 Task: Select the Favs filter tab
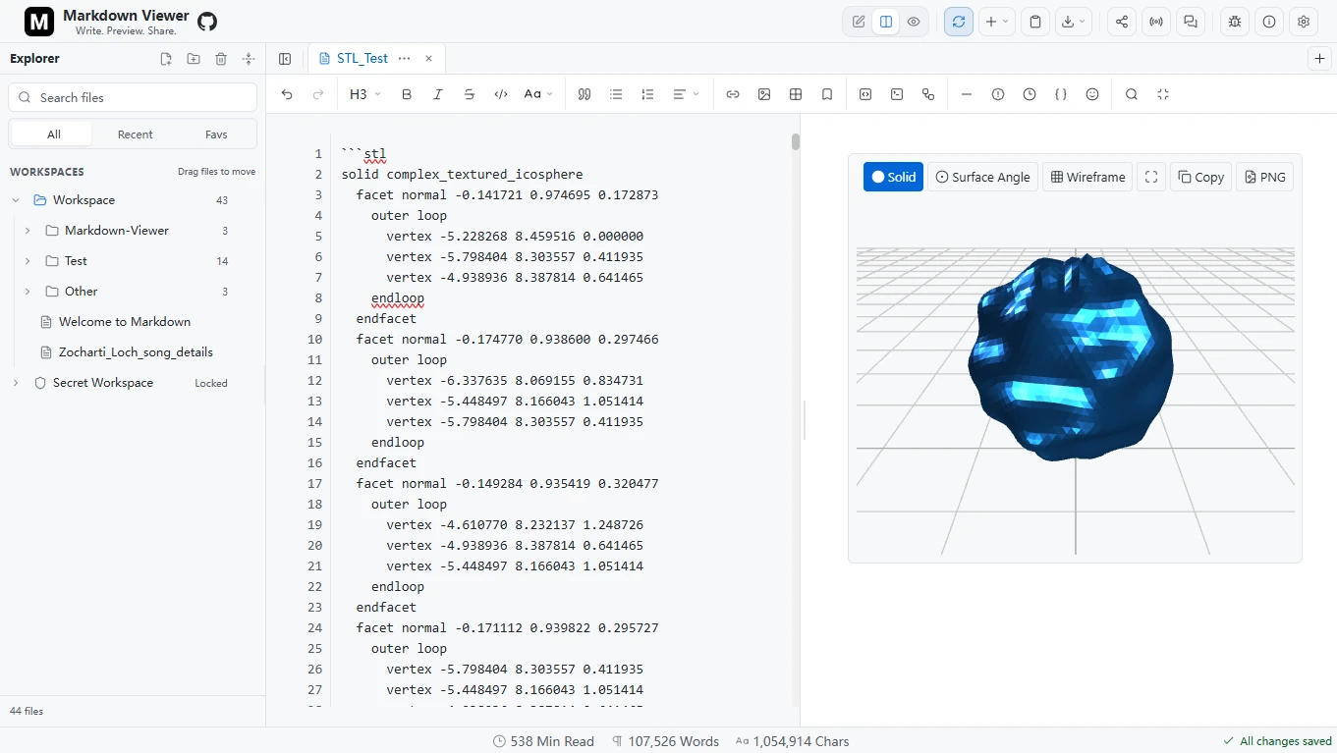click(x=216, y=134)
